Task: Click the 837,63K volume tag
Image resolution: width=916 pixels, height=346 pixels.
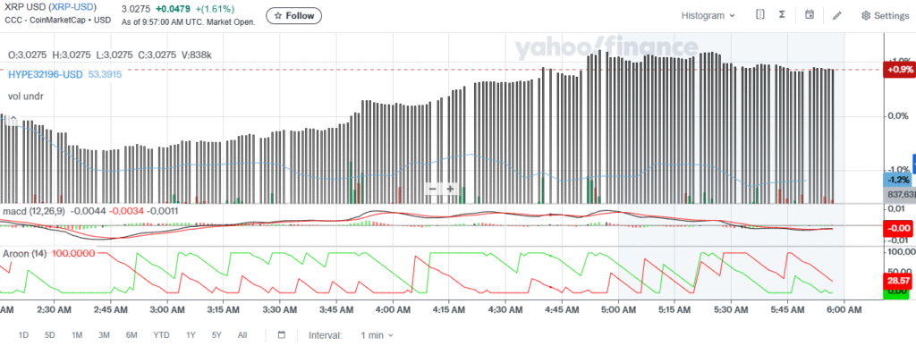Action: pos(899,194)
